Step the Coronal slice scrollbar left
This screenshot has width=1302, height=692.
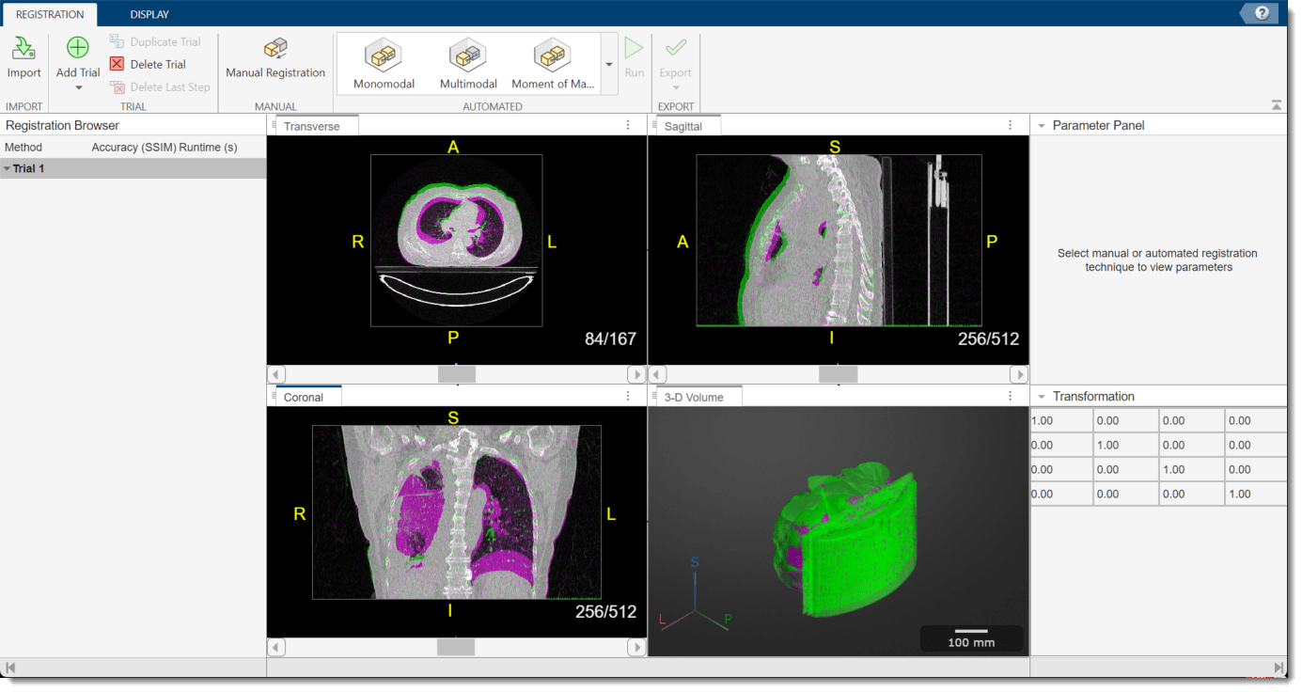coord(277,647)
